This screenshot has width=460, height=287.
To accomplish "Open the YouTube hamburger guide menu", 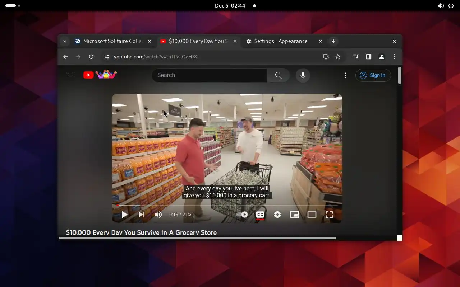I will click(70, 75).
